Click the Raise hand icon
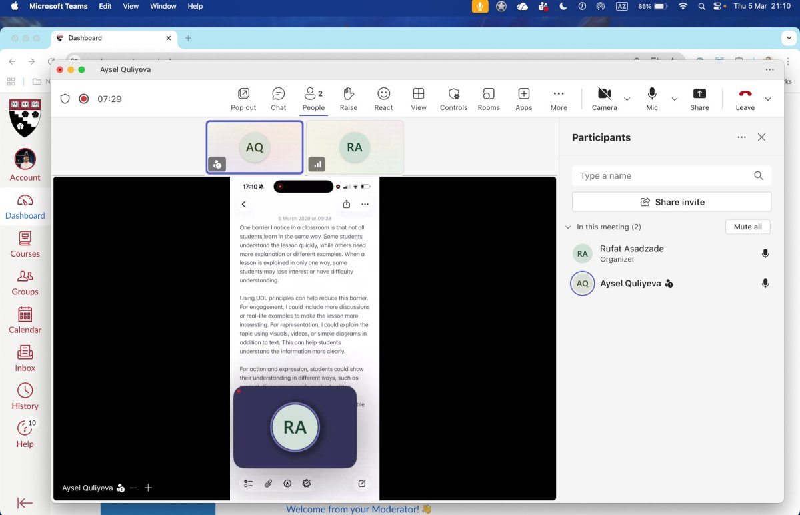Screen dimensions: 800x515 tap(349, 99)
